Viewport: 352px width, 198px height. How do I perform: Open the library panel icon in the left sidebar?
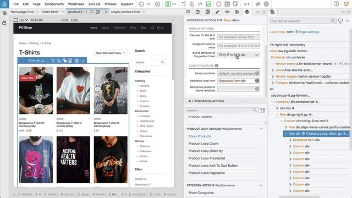coord(4,23)
